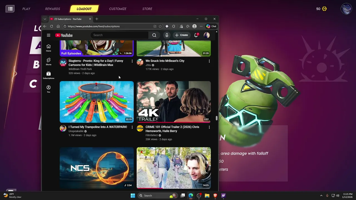Open CRIME 101 Official Trailer 2 title
This screenshot has height=200, width=356.
tap(172, 129)
